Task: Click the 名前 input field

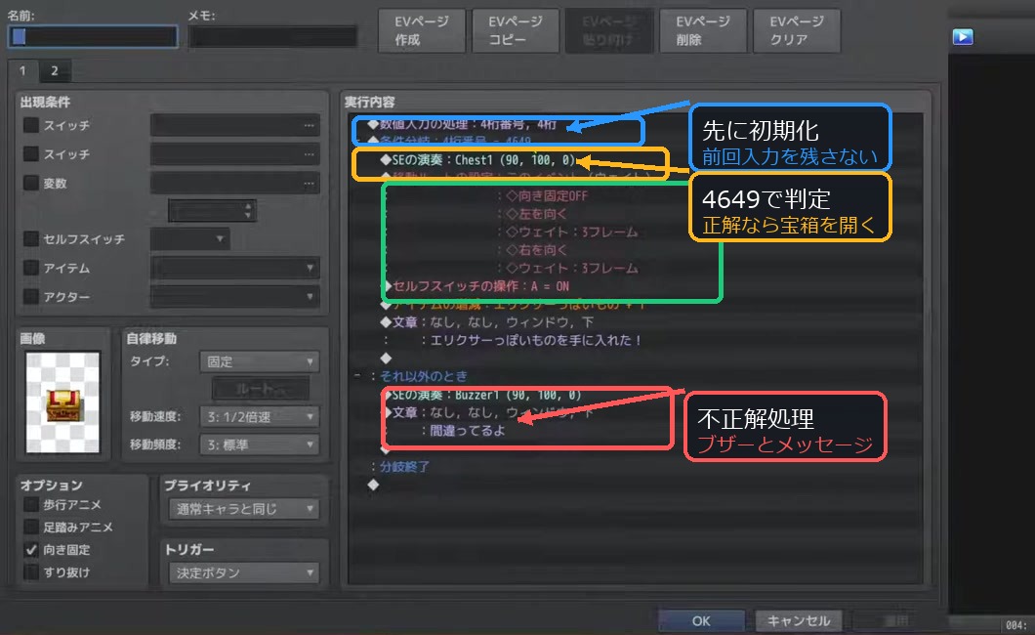Action: tap(93, 36)
